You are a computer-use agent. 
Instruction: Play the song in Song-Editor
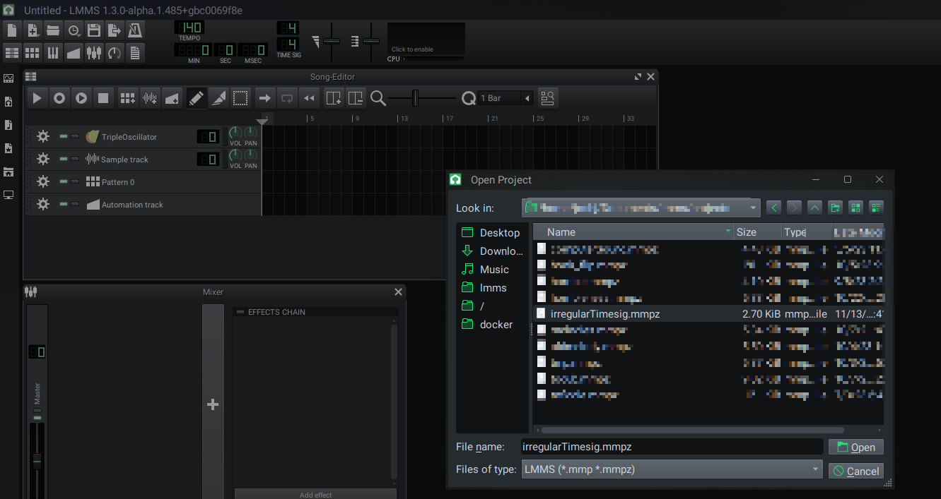click(37, 98)
